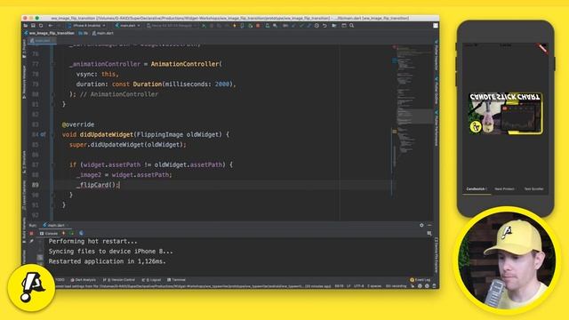Viewport: 569px width, 320px height.
Task: Click the red Stop icon in main toolbar
Action: pyautogui.click(x=258, y=26)
